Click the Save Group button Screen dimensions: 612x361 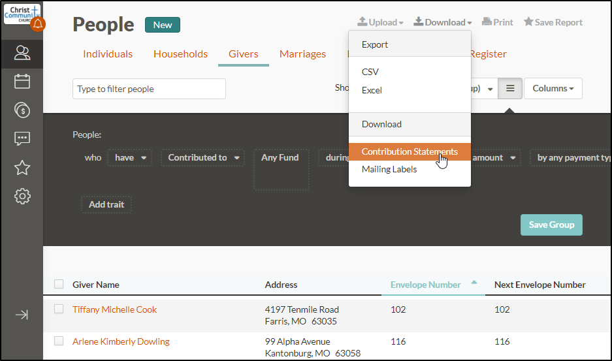(x=551, y=225)
